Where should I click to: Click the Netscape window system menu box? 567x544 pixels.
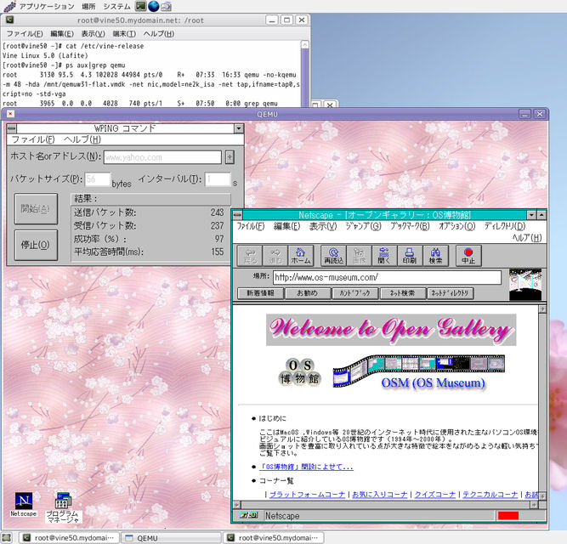(x=237, y=215)
